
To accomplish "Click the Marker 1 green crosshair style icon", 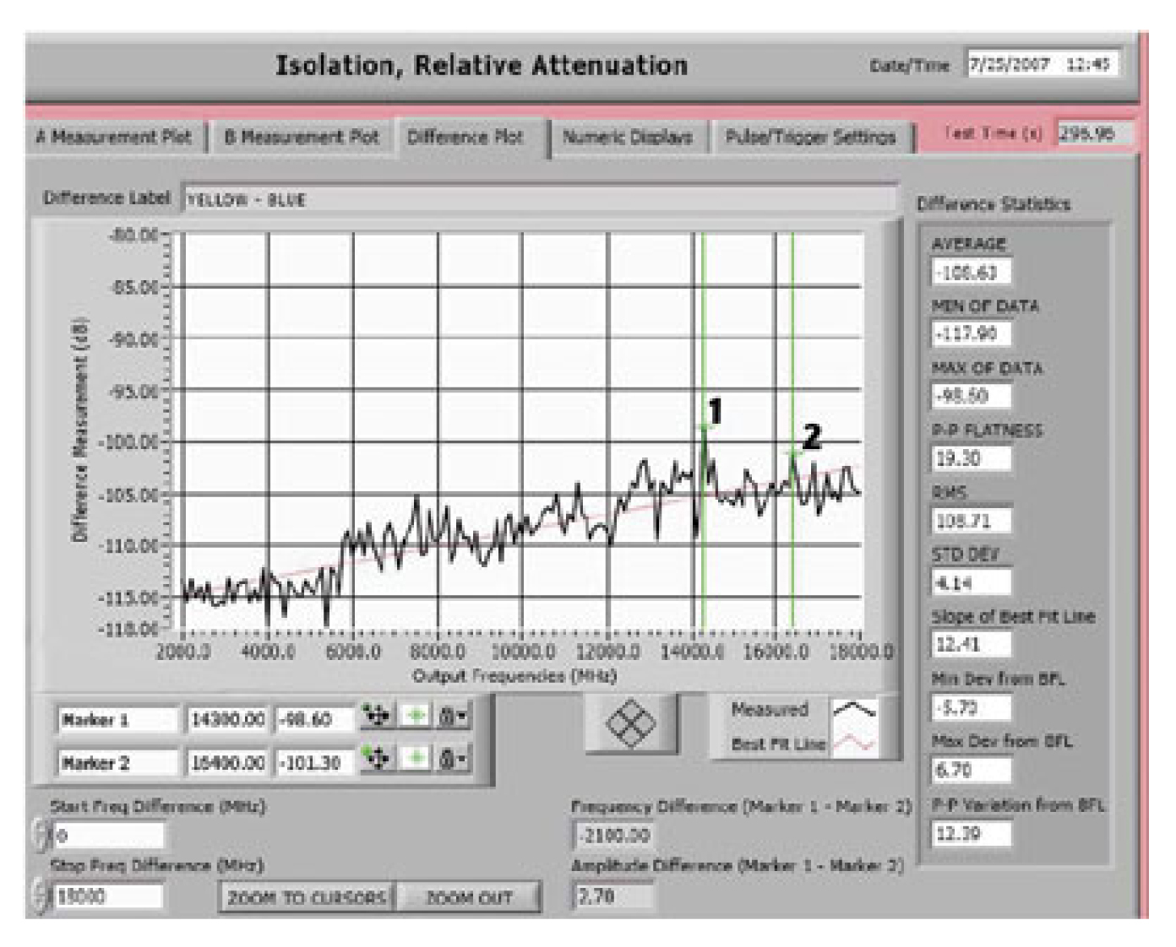I will point(415,717).
